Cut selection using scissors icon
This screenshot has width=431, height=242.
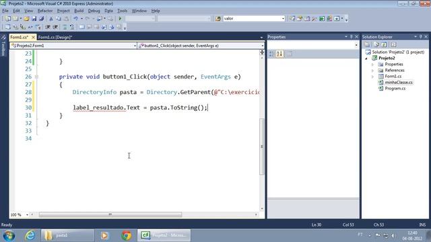coord(51,19)
